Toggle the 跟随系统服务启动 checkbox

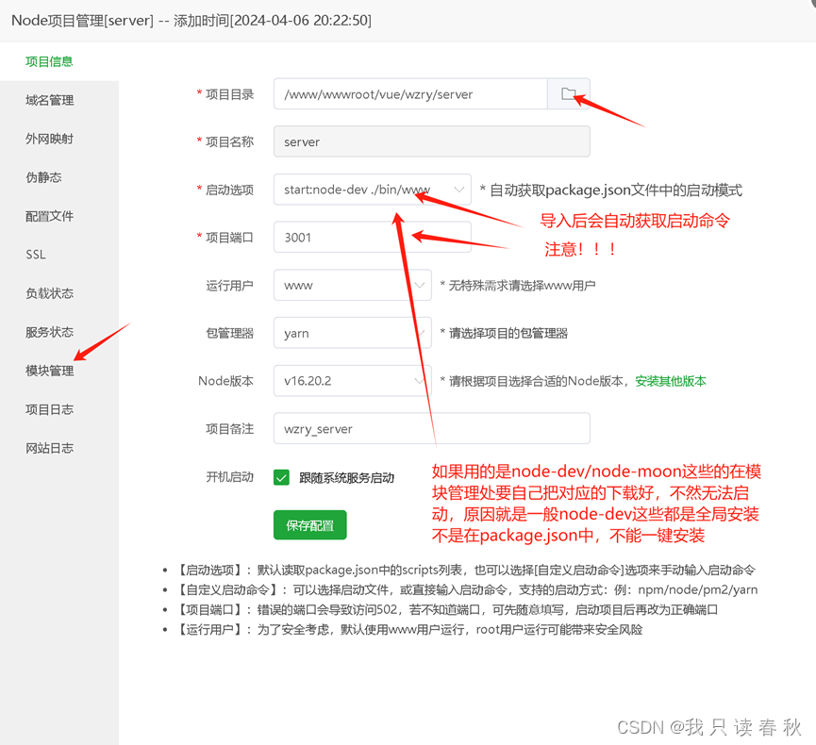click(x=281, y=477)
